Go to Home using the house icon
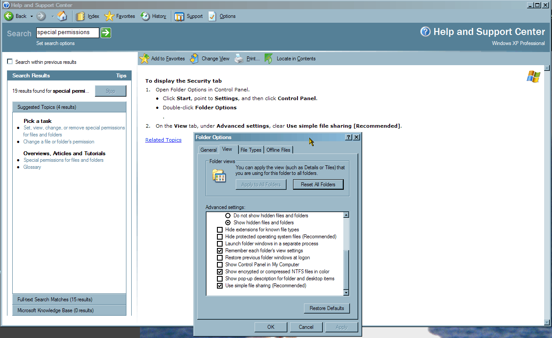The image size is (552, 338). (x=63, y=16)
